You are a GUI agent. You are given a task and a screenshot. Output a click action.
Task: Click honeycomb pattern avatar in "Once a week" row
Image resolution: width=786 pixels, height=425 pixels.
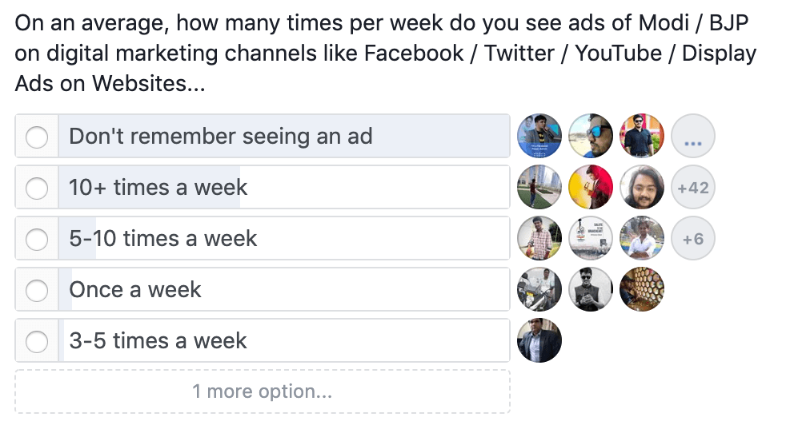point(642,290)
